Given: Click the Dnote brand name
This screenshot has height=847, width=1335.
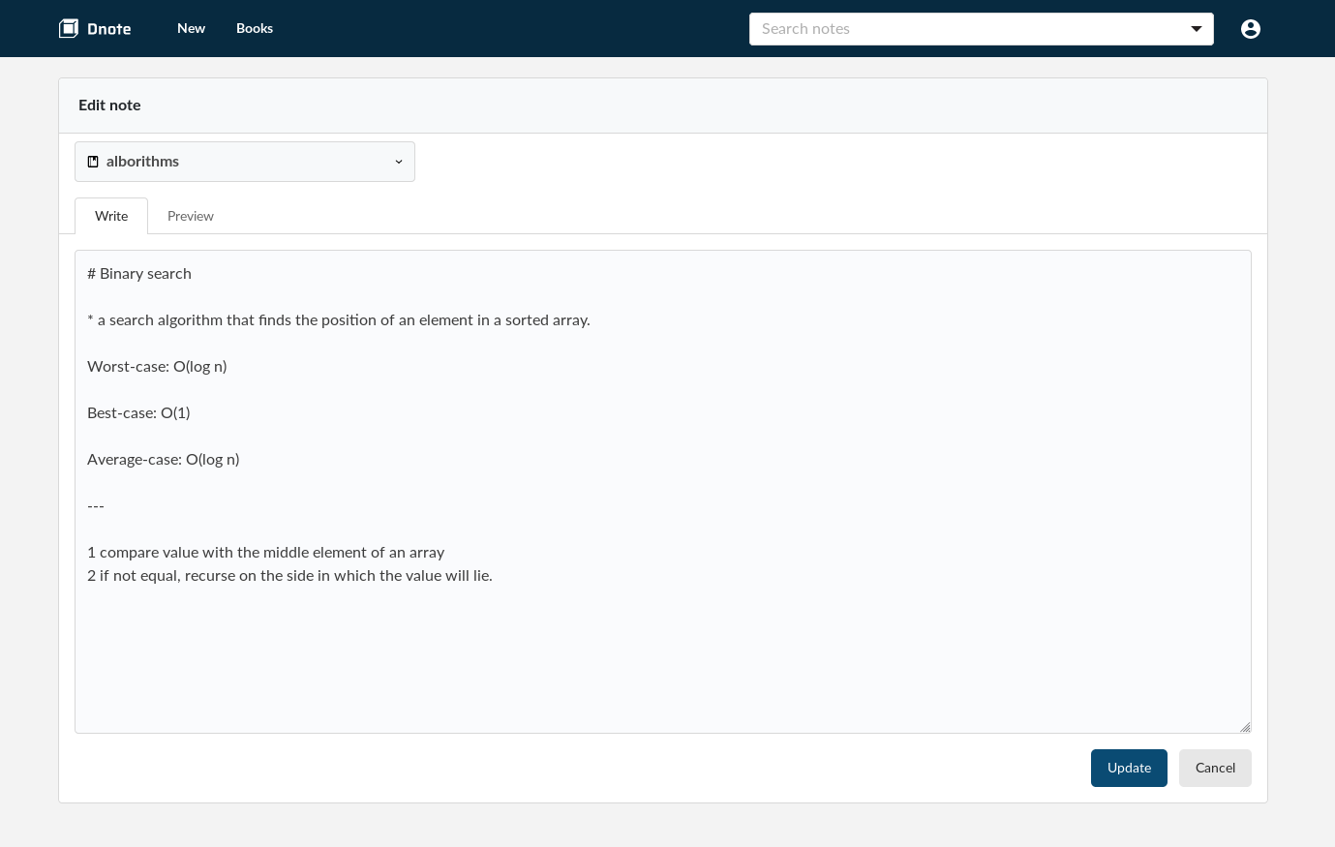Looking at the screenshot, I should 109,29.
